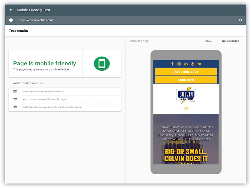
Task: Switch to the SCREENSHOT tab
Action: [x=231, y=41]
